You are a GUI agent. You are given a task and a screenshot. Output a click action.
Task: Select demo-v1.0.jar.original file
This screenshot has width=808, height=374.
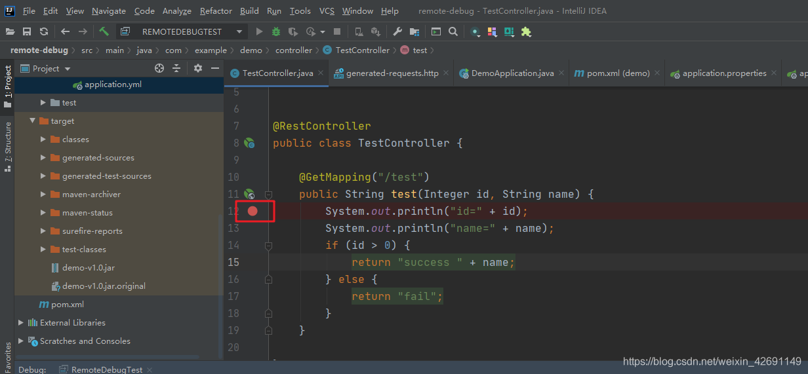coord(104,286)
